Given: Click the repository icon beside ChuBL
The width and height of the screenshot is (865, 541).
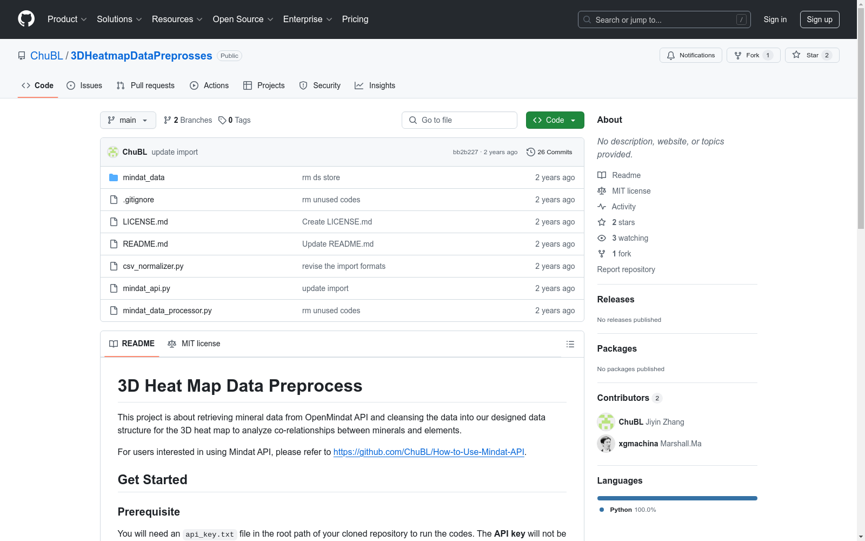Looking at the screenshot, I should click(22, 56).
